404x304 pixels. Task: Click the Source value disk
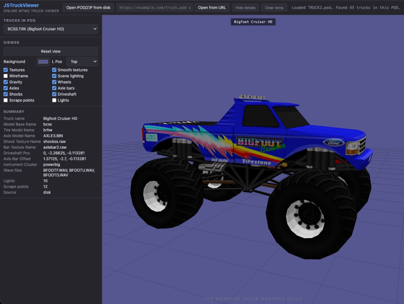point(47,192)
